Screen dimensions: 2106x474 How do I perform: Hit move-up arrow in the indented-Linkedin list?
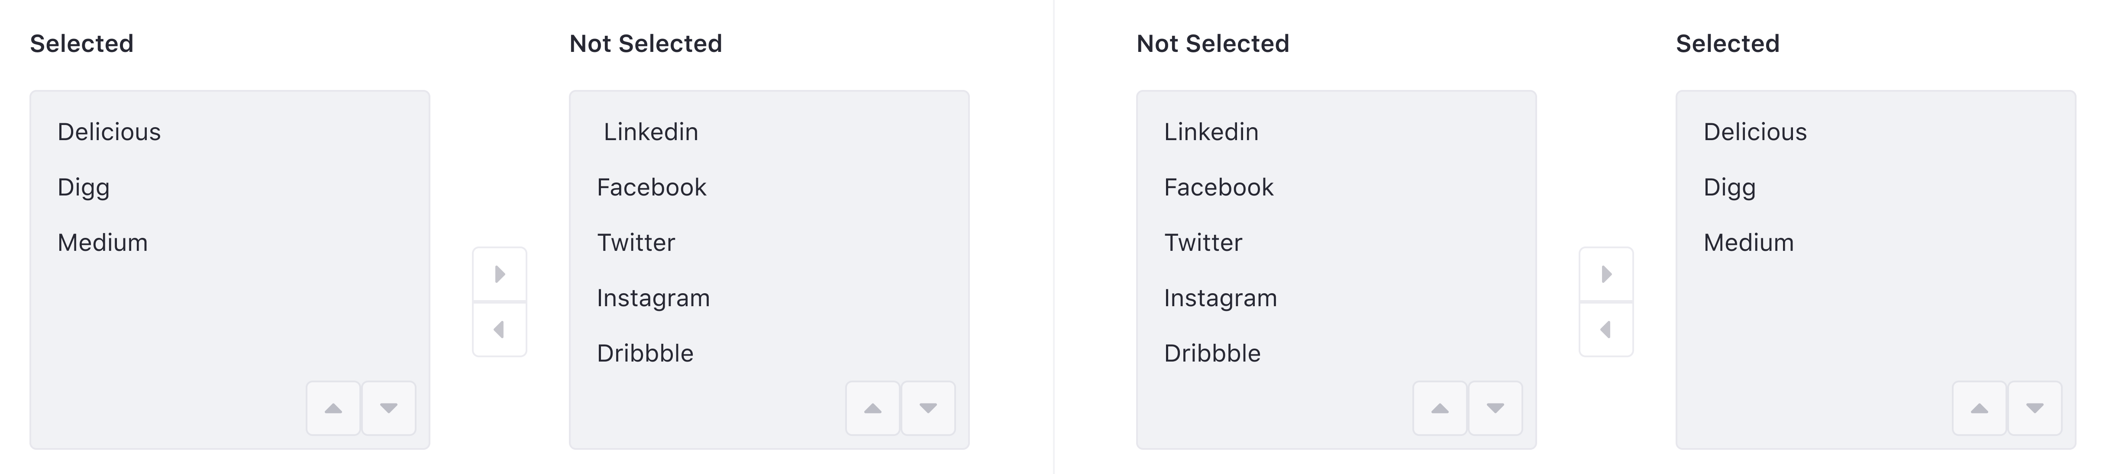coord(872,408)
